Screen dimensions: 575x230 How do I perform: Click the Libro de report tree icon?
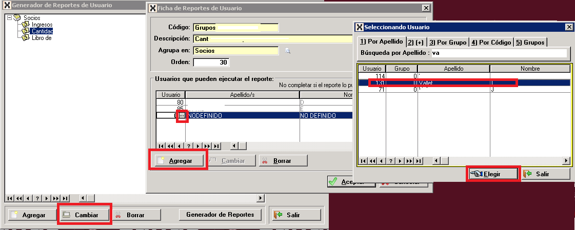pos(26,38)
